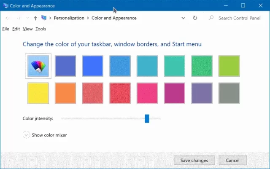Choose the cyan teal-blue swatch
Screen dimensions: 270x169
(147, 66)
